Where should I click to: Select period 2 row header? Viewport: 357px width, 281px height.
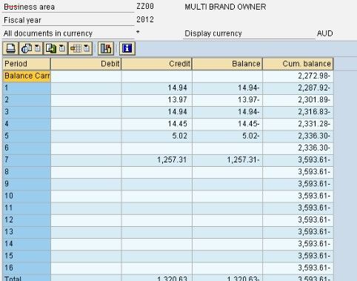coord(27,100)
